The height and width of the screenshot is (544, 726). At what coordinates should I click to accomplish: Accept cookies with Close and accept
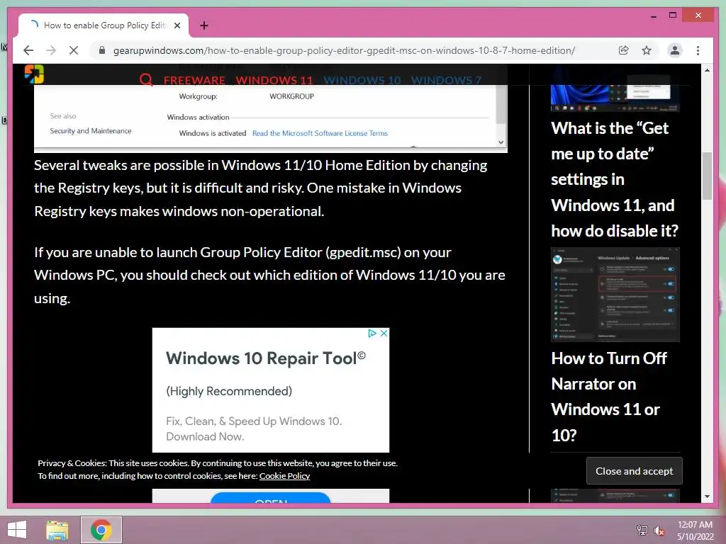[634, 471]
